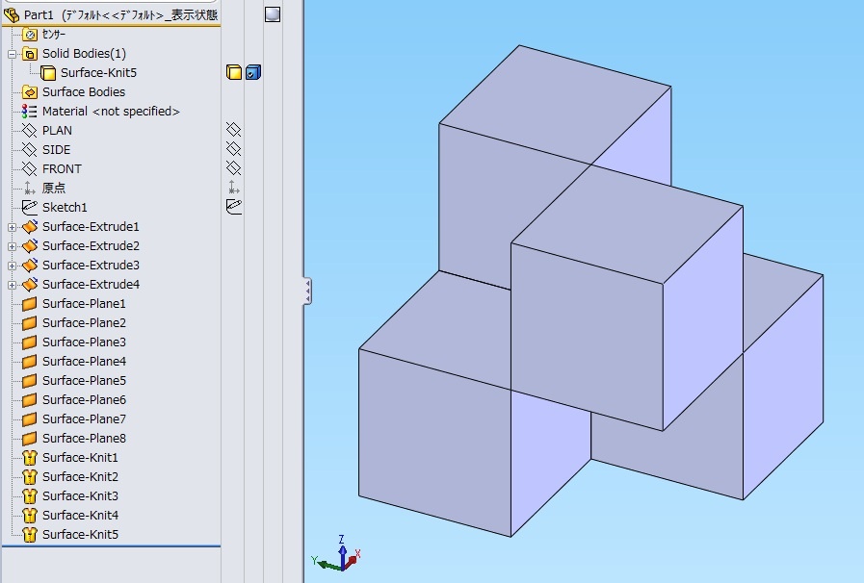Toggle display mode icon for Surface-Knit5 body

234,73
